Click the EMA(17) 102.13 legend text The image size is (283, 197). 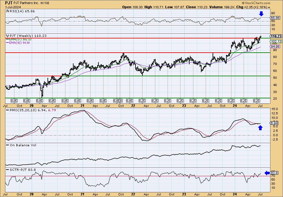20,39
